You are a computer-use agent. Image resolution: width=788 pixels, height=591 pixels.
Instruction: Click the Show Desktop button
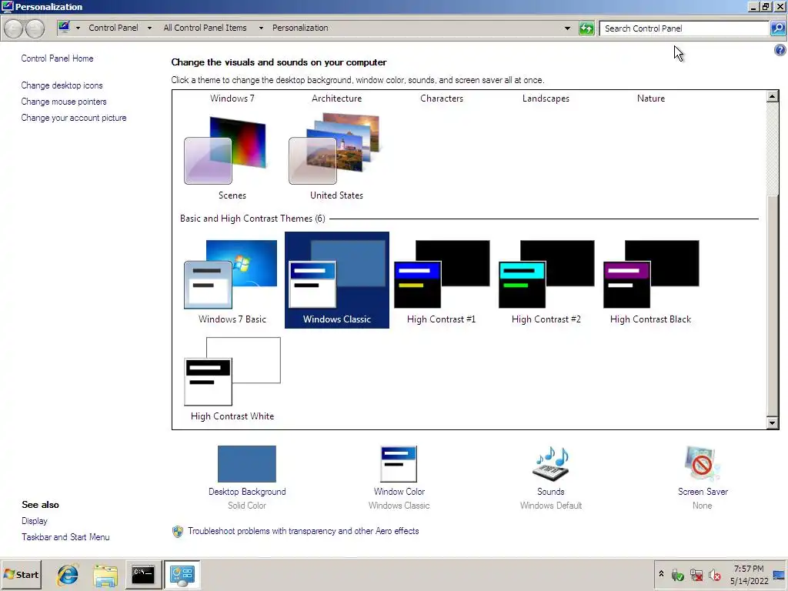coord(780,574)
